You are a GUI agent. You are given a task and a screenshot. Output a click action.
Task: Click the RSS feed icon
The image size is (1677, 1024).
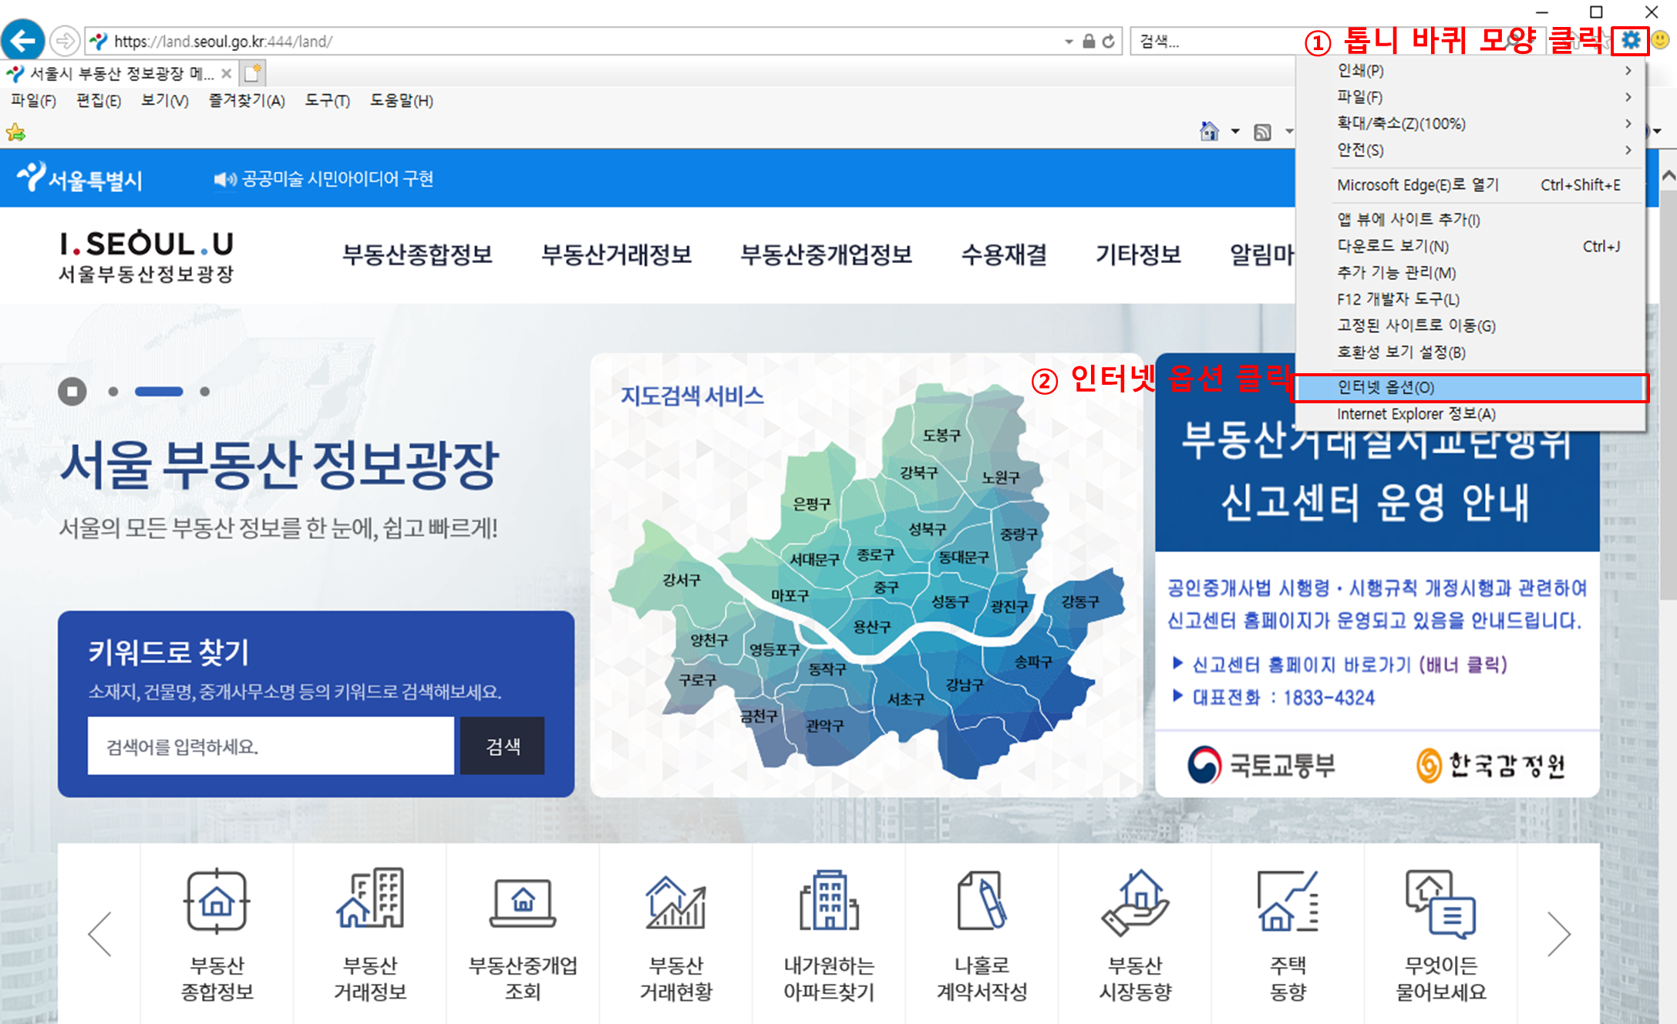(x=1263, y=131)
